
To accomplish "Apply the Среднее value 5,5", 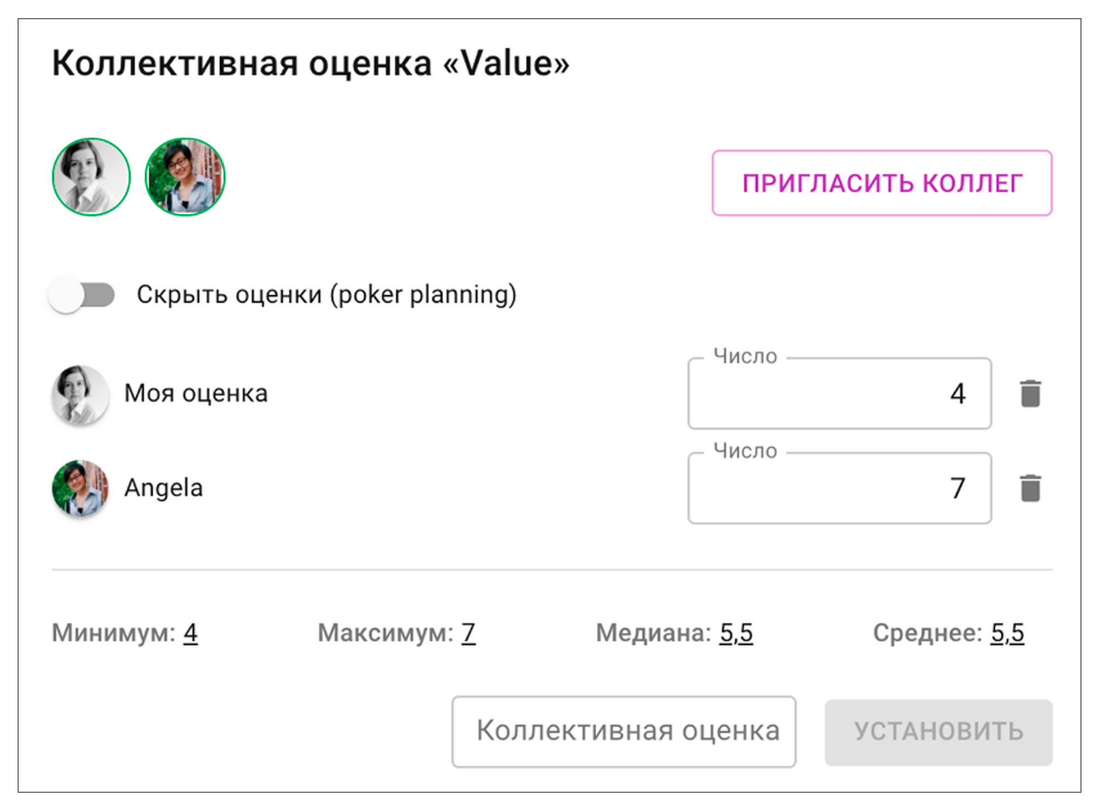I will click(1007, 633).
